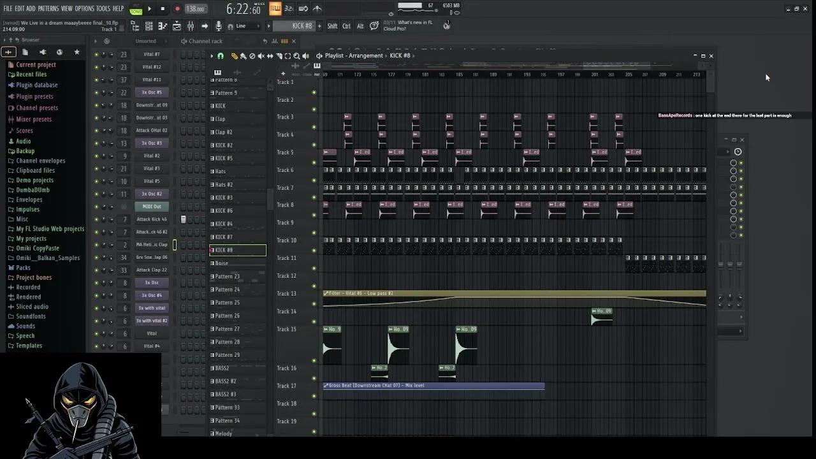The height and width of the screenshot is (459, 816).
Task: Toggle the Vital #7 channel mute light
Action: pos(96,54)
